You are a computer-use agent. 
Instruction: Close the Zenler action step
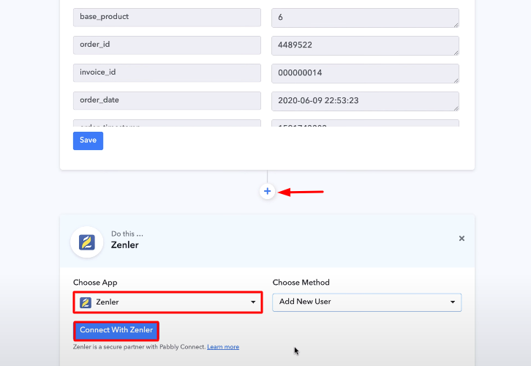coord(462,239)
